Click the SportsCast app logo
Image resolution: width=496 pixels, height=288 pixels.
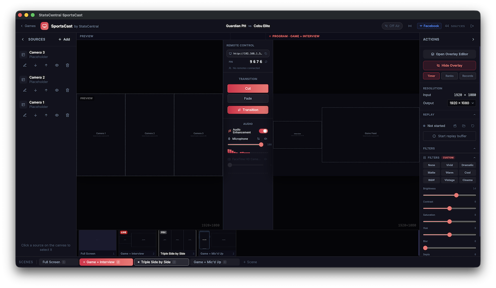pos(44,26)
